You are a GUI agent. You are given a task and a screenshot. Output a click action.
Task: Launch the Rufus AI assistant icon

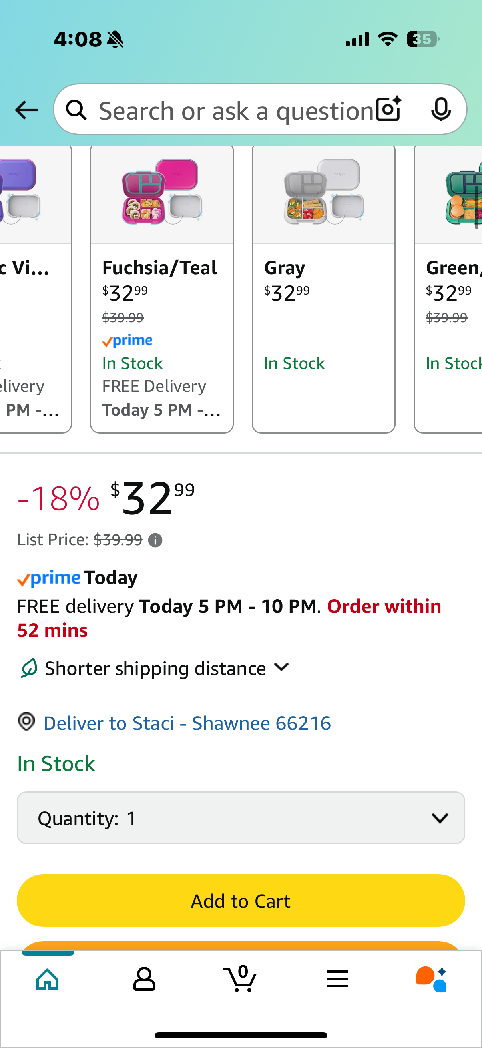(x=432, y=979)
